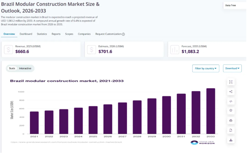Click the print chart icon
The height and width of the screenshot is (155, 247).
pyautogui.click(x=231, y=121)
